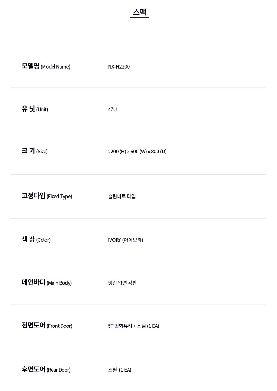The height and width of the screenshot is (391, 277).
Task: Click the bold 모델명 label text
Action: point(30,66)
